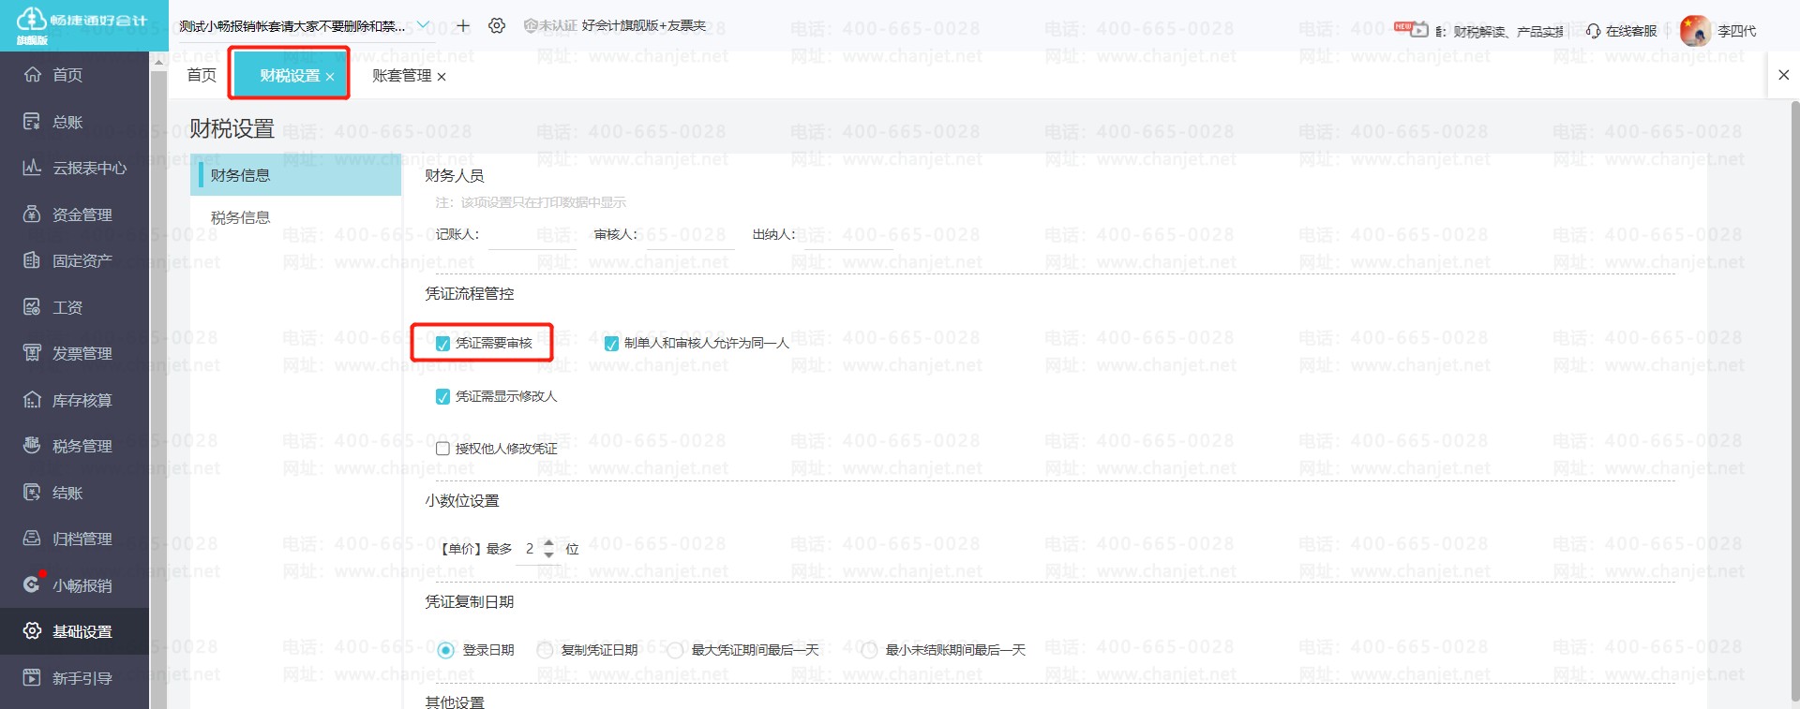Open 在线客服 headset icon
Screen dimensions: 1800x709
[x=1593, y=31]
